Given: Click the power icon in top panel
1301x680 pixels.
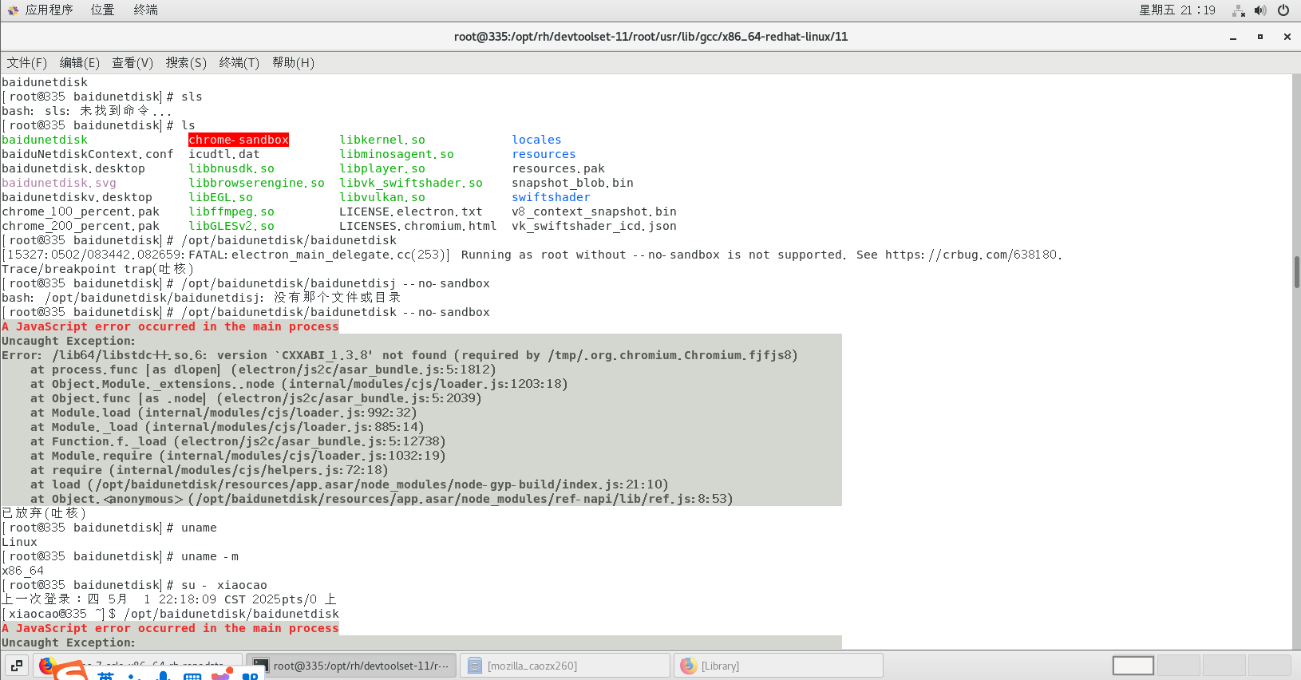Looking at the screenshot, I should point(1283,10).
